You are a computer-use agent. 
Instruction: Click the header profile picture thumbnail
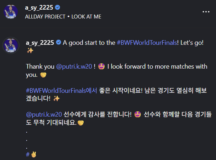point(11,12)
